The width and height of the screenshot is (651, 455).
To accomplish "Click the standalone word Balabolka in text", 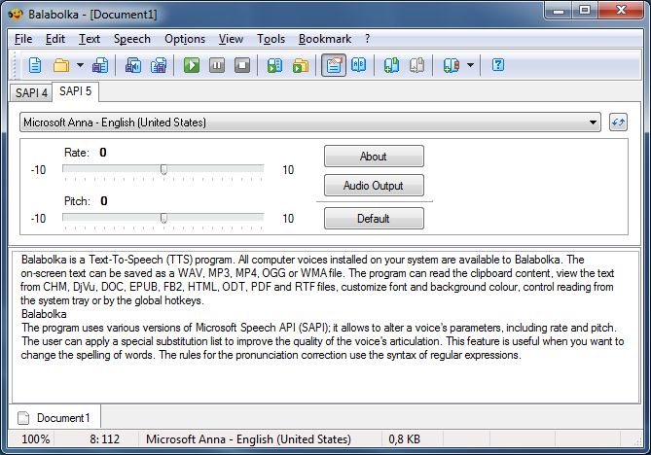I will [x=44, y=314].
